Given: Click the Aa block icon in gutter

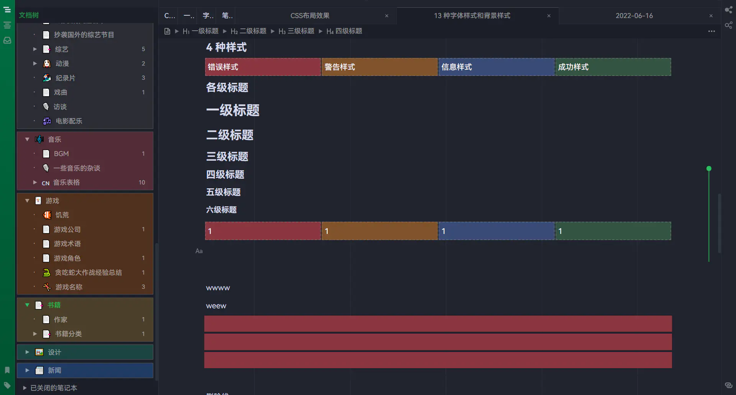Looking at the screenshot, I should pos(199,251).
